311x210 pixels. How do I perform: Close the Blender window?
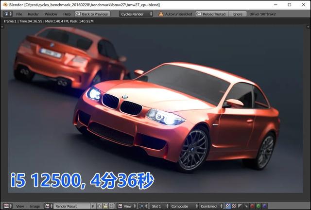point(304,4)
